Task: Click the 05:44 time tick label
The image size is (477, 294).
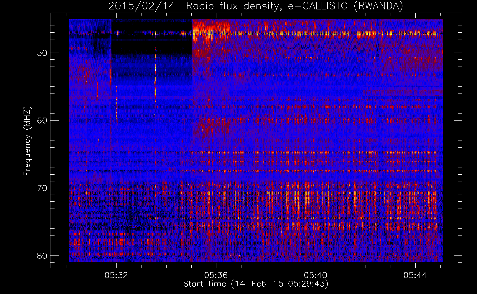Action: 415,275
